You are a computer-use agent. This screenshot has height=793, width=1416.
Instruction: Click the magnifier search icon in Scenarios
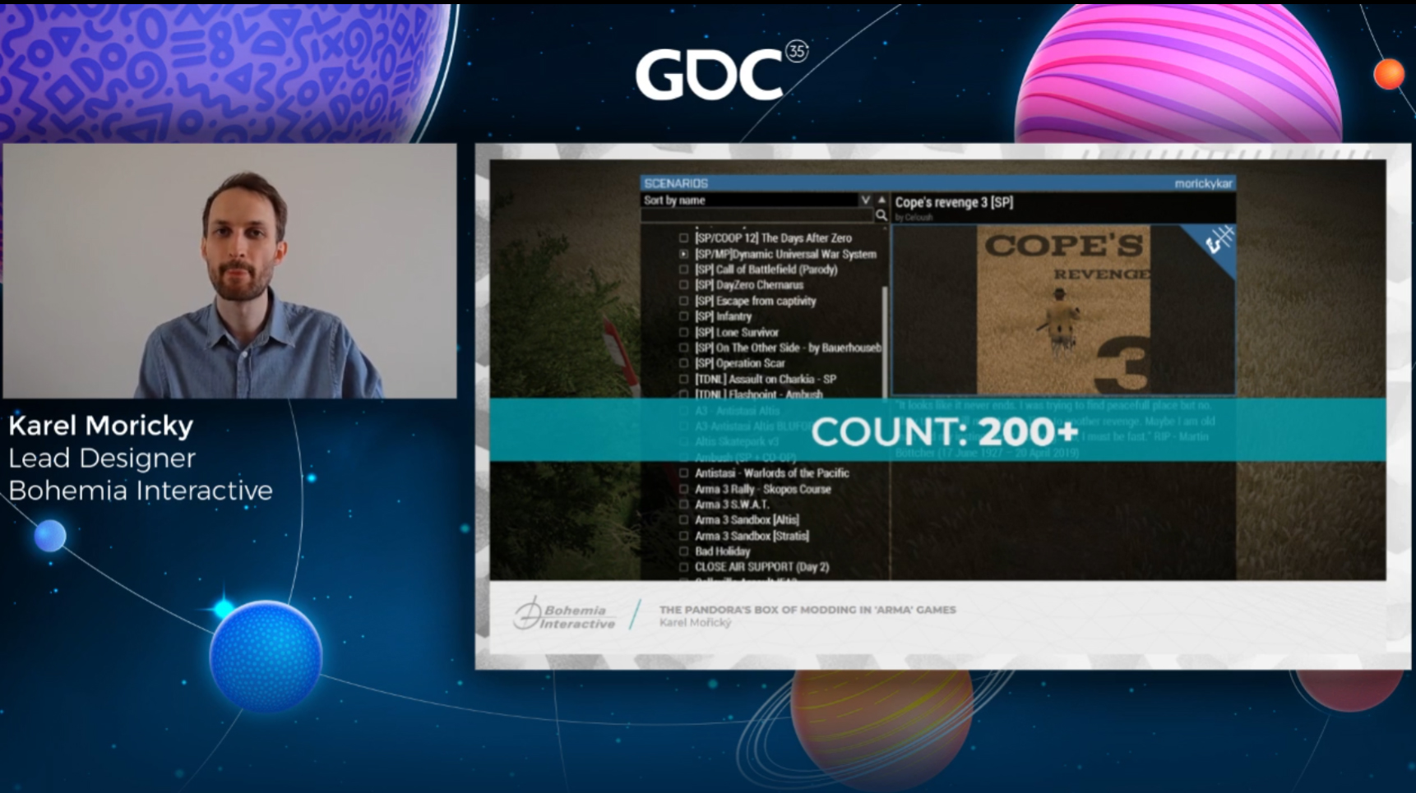881,215
